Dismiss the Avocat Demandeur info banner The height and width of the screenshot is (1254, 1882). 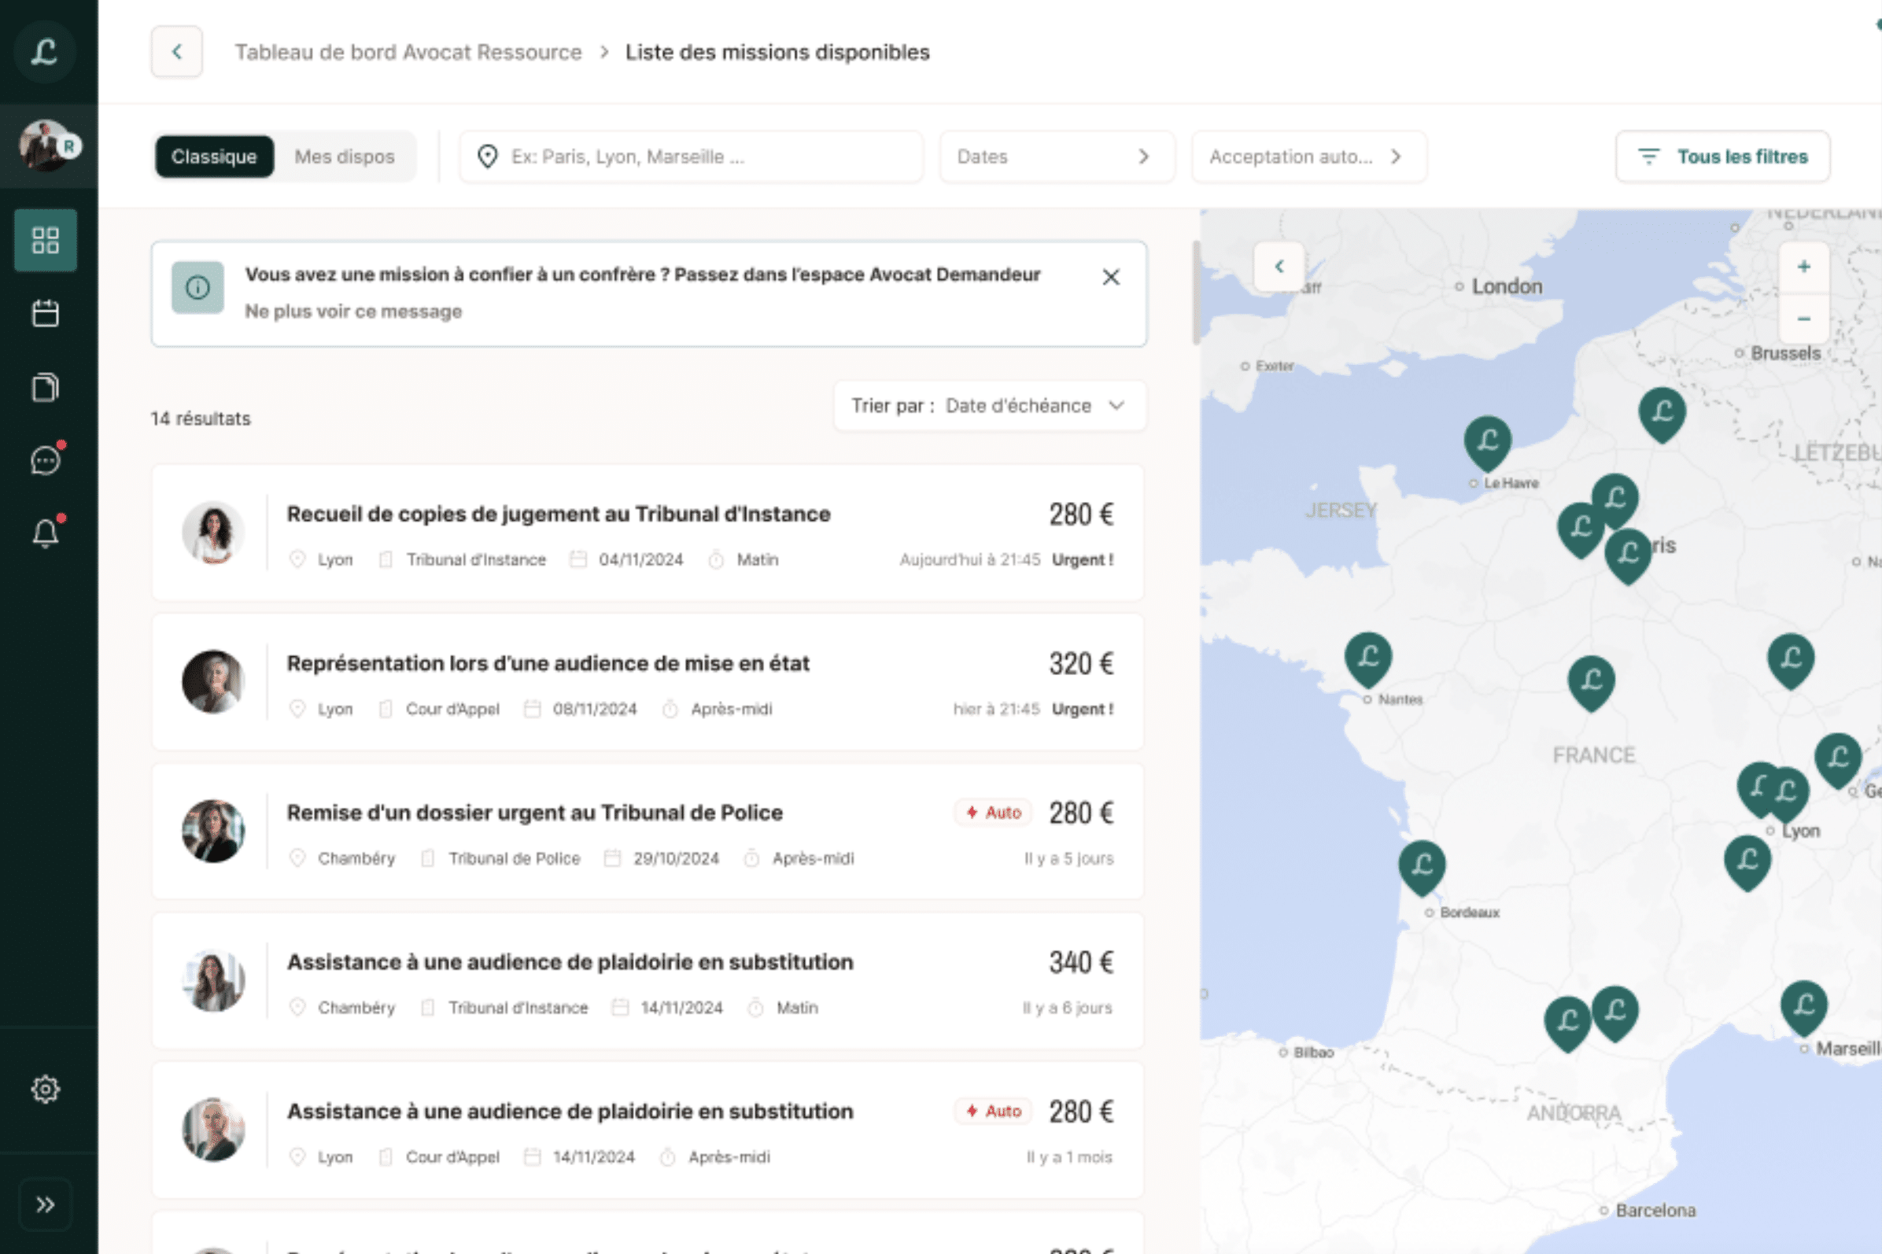1110,278
